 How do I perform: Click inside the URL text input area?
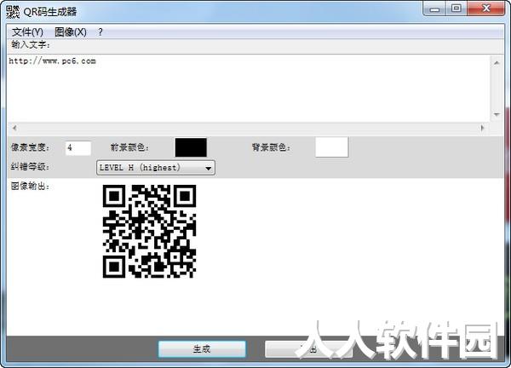tap(249, 89)
